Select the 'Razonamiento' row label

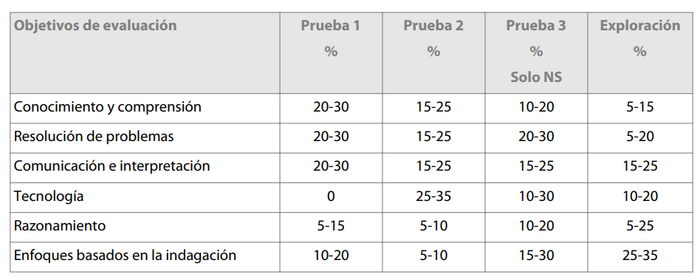click(60, 226)
